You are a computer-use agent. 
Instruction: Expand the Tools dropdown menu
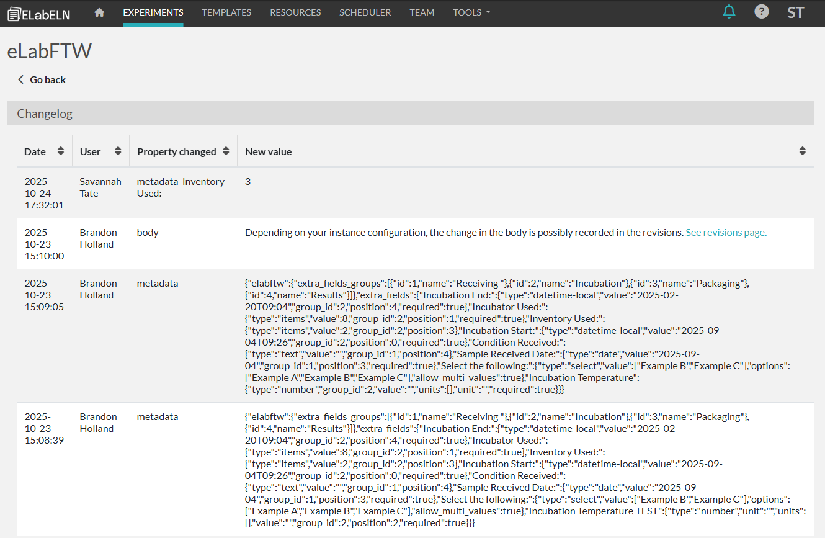(471, 12)
